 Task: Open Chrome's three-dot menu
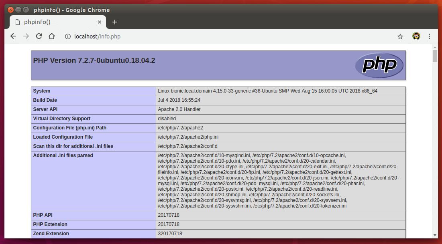[429, 36]
